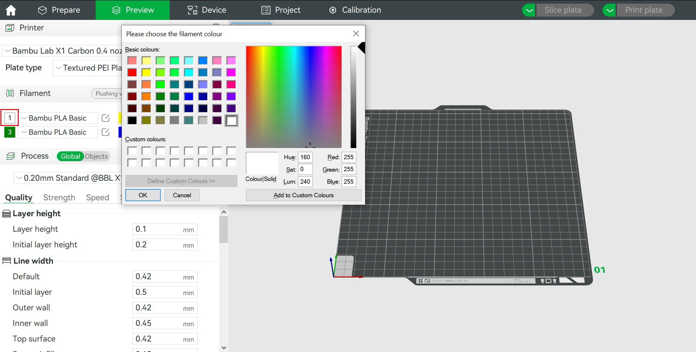Open the Calibration tab
The image size is (696, 352).
[x=355, y=10]
